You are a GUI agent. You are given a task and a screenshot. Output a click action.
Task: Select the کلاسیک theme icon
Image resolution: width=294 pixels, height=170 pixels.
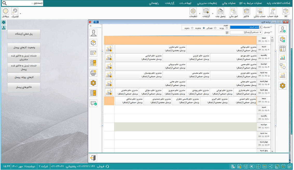point(15,11)
